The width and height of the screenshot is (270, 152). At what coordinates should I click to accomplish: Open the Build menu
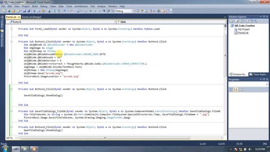coord(35,6)
